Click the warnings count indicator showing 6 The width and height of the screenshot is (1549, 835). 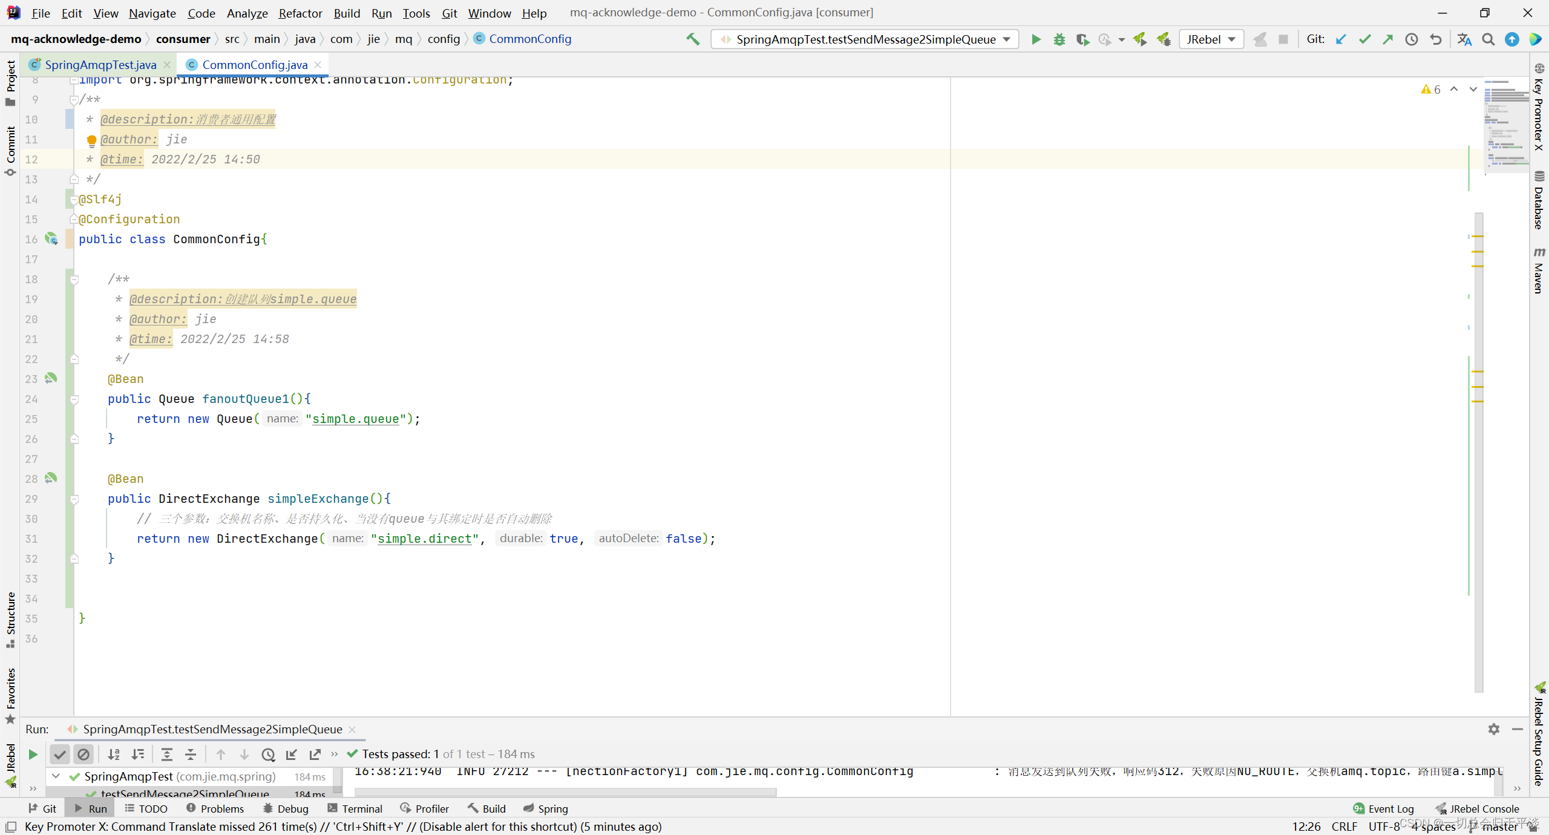[x=1431, y=89]
